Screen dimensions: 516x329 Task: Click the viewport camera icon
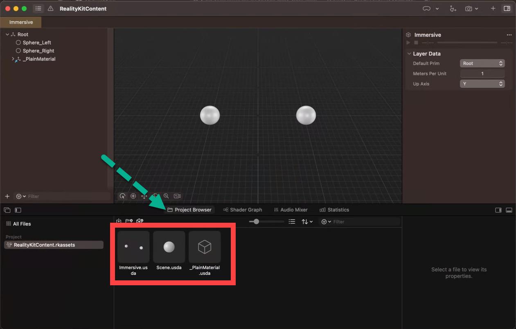pos(177,196)
